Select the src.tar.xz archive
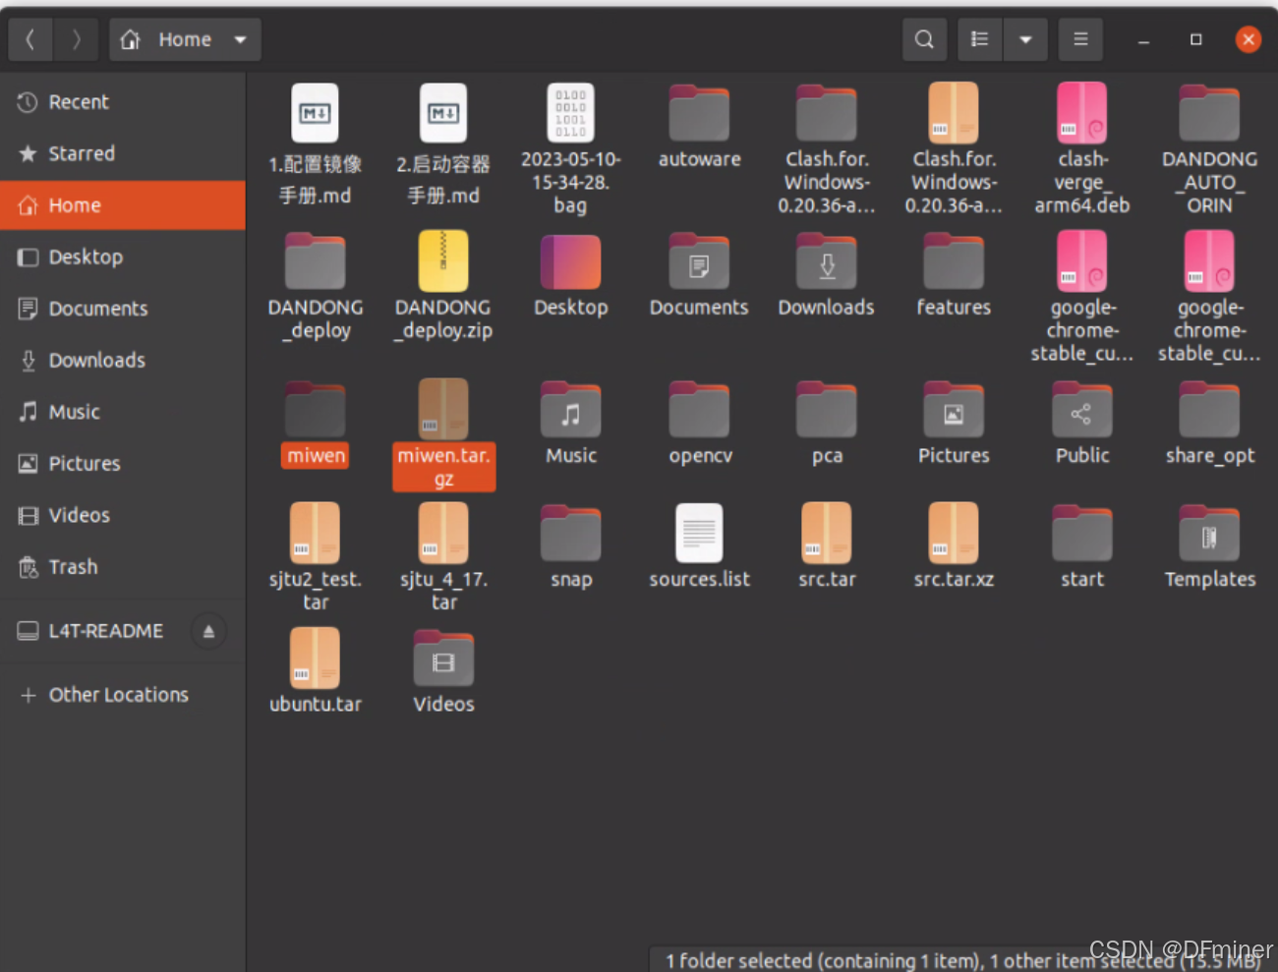This screenshot has height=972, width=1278. 954,546
